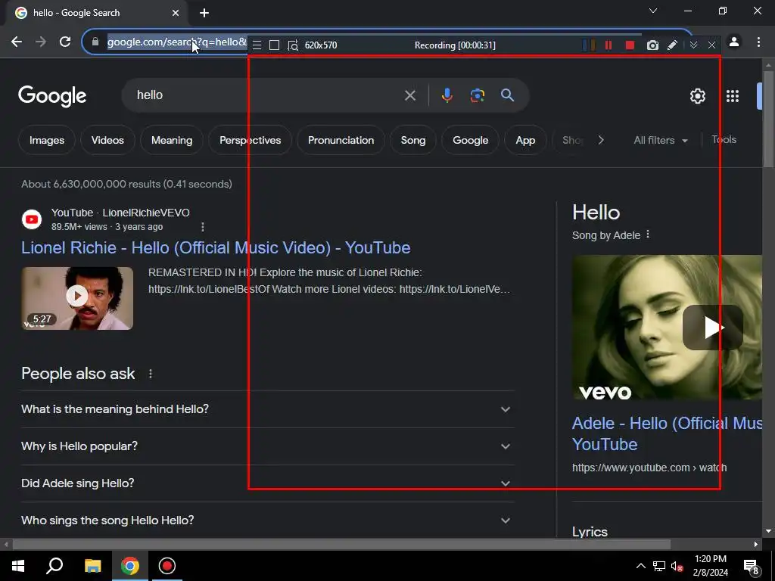Image resolution: width=775 pixels, height=581 pixels.
Task: Collapse the recorder toolbar with double chevron
Action: [693, 45]
